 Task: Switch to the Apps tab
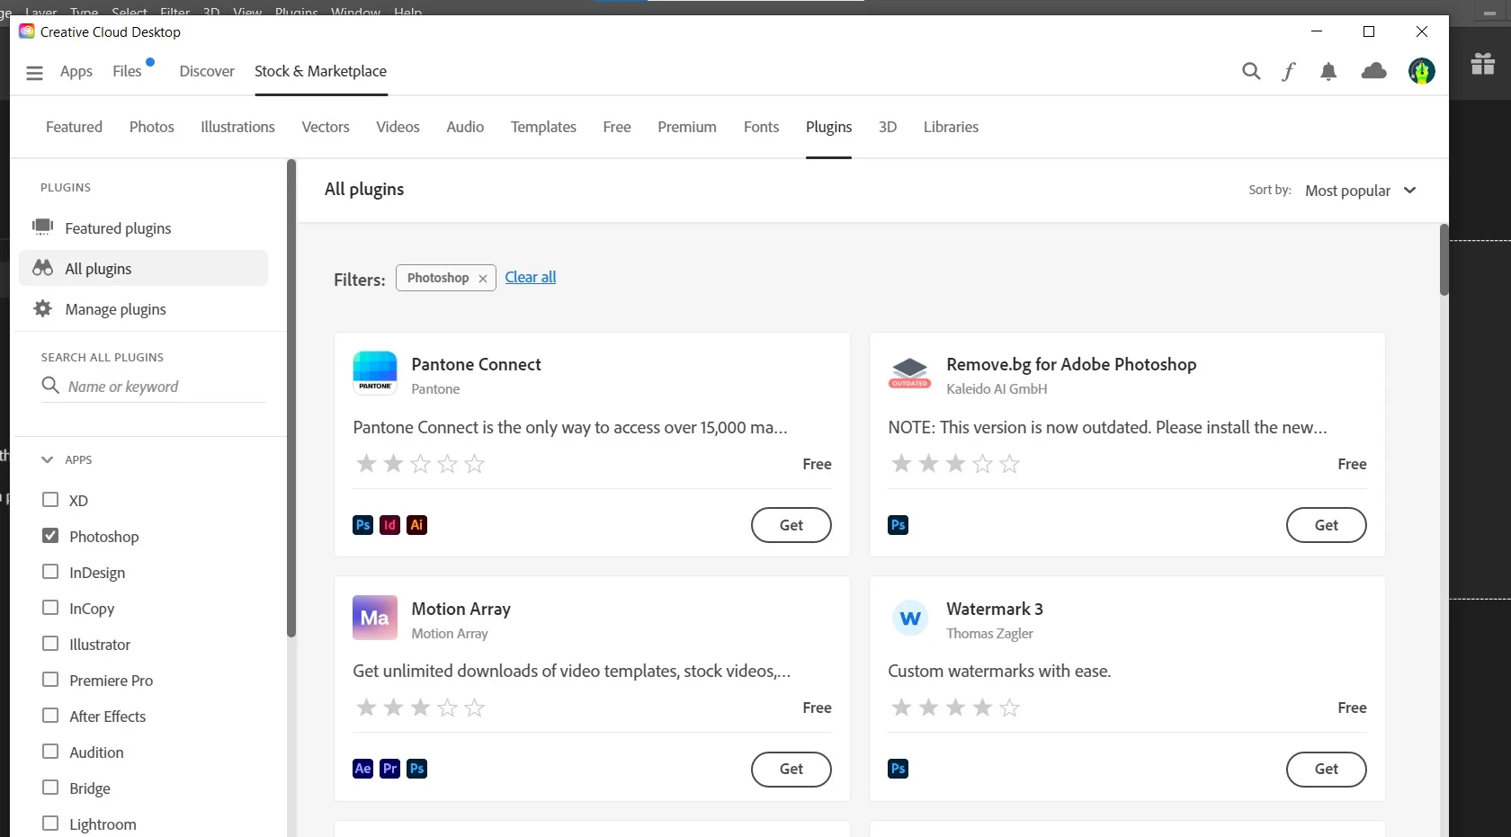point(76,71)
